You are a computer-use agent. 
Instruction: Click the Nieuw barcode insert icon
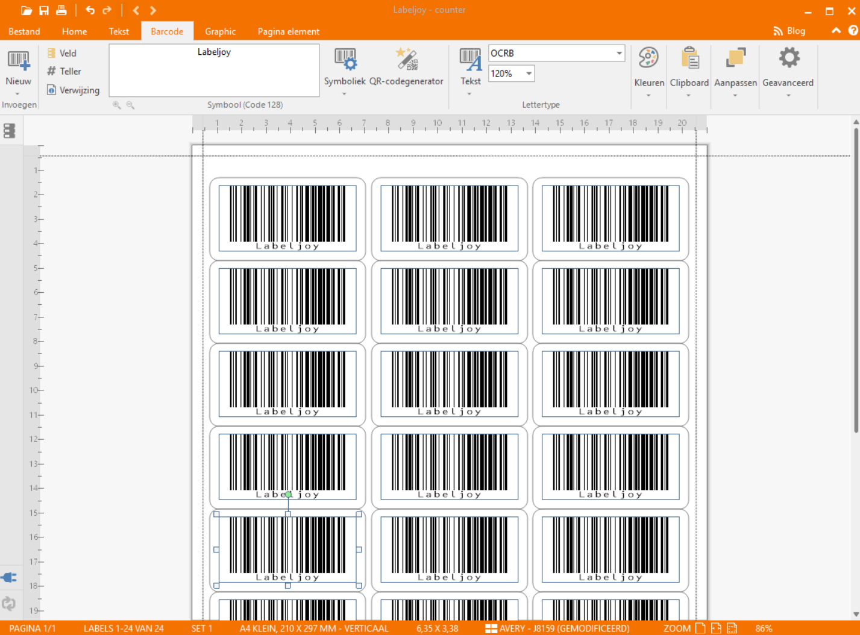pos(18,61)
